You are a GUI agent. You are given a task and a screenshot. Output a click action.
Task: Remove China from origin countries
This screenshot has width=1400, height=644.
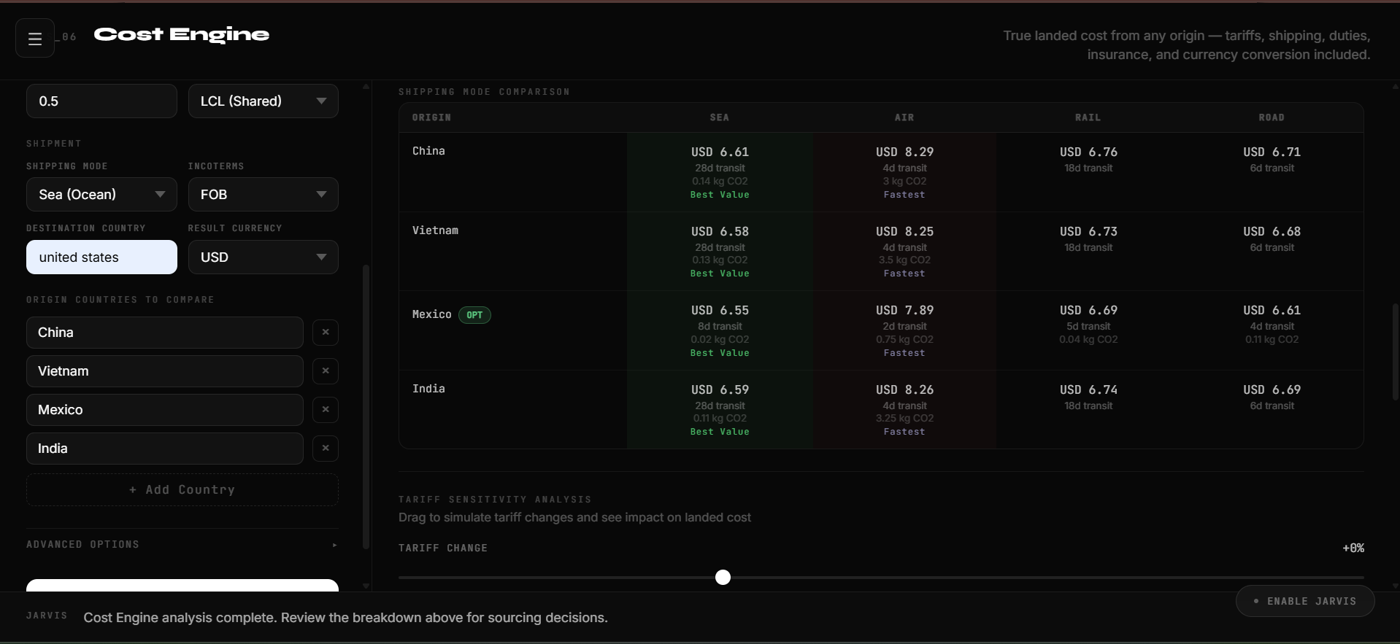(326, 333)
